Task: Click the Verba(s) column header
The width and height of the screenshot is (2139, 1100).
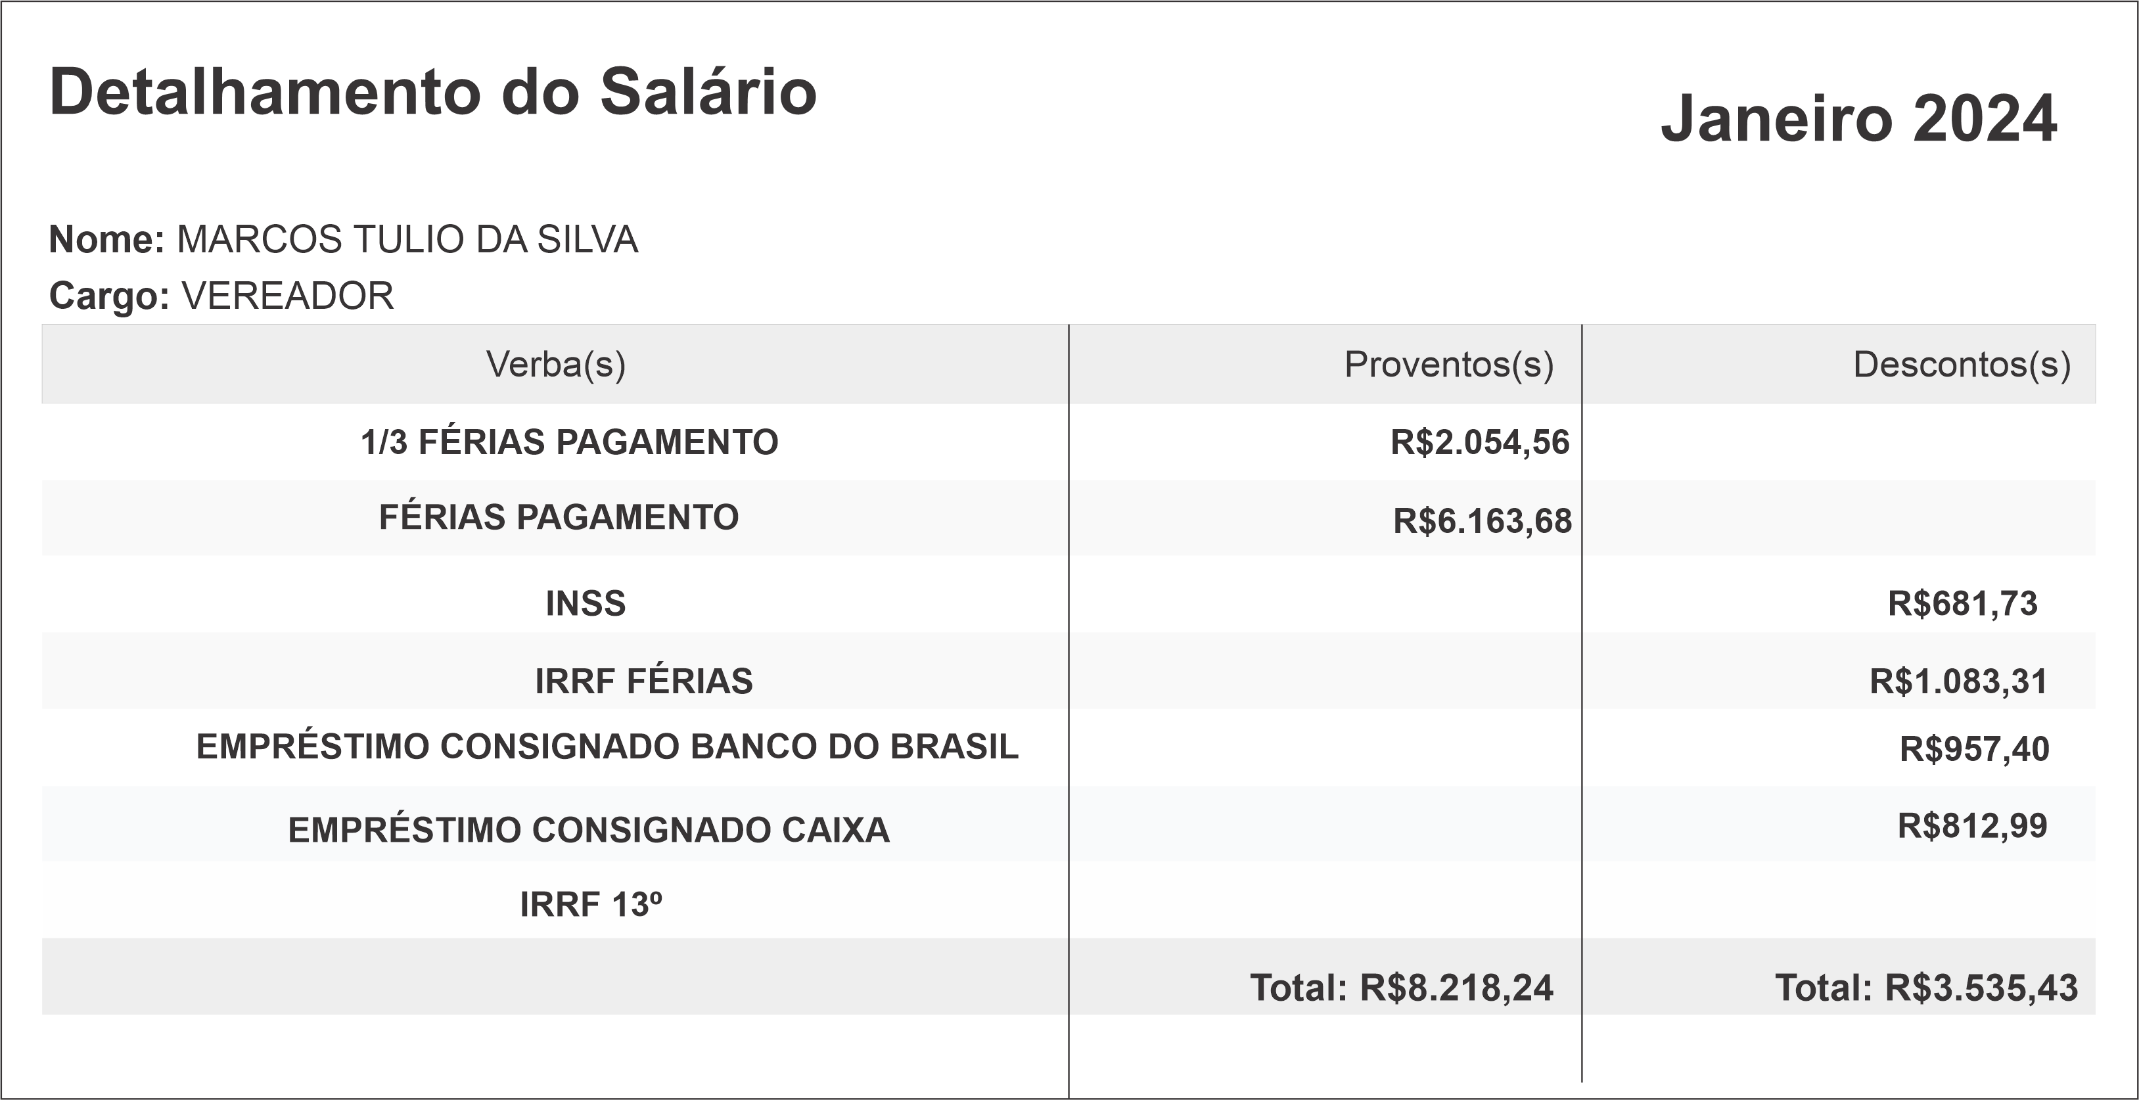Action: coord(555,365)
